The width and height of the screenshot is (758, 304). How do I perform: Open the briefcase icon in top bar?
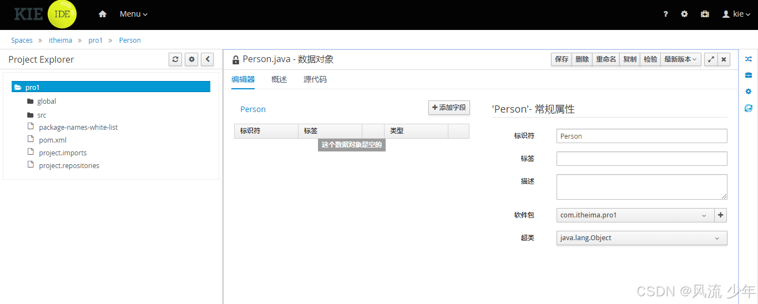tap(705, 14)
